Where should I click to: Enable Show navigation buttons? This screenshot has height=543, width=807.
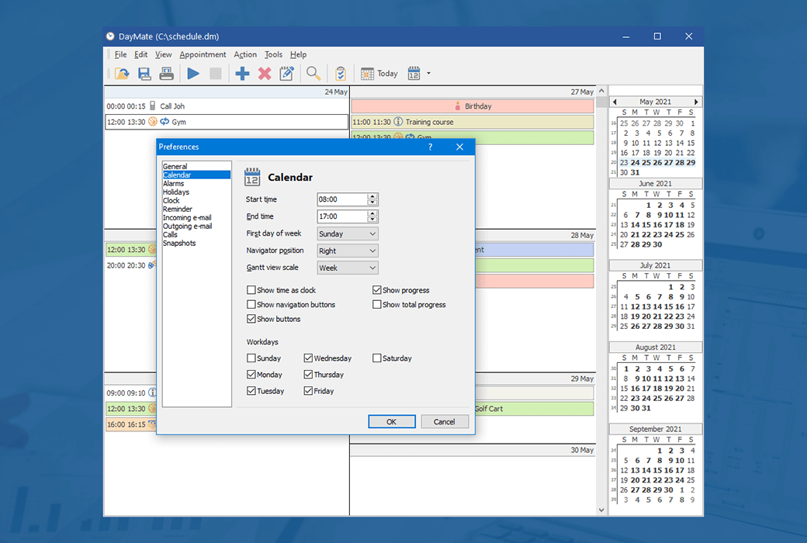pos(251,305)
